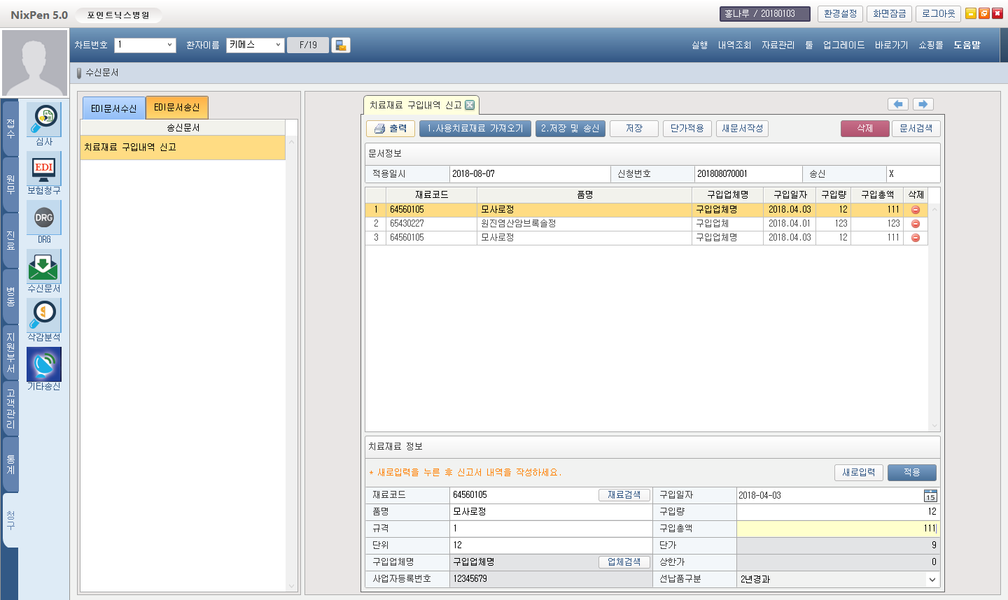Open the 삭감분석 analysis icon

[x=44, y=315]
